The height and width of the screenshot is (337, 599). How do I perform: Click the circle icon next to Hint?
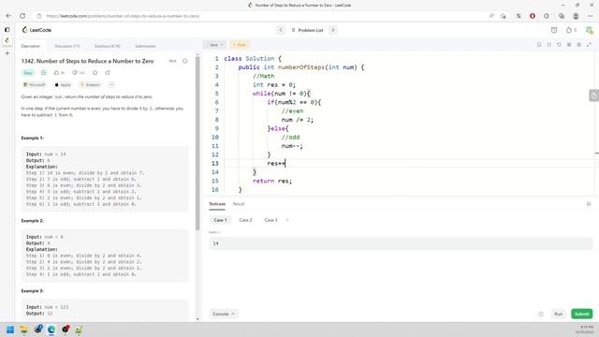[x=185, y=61]
